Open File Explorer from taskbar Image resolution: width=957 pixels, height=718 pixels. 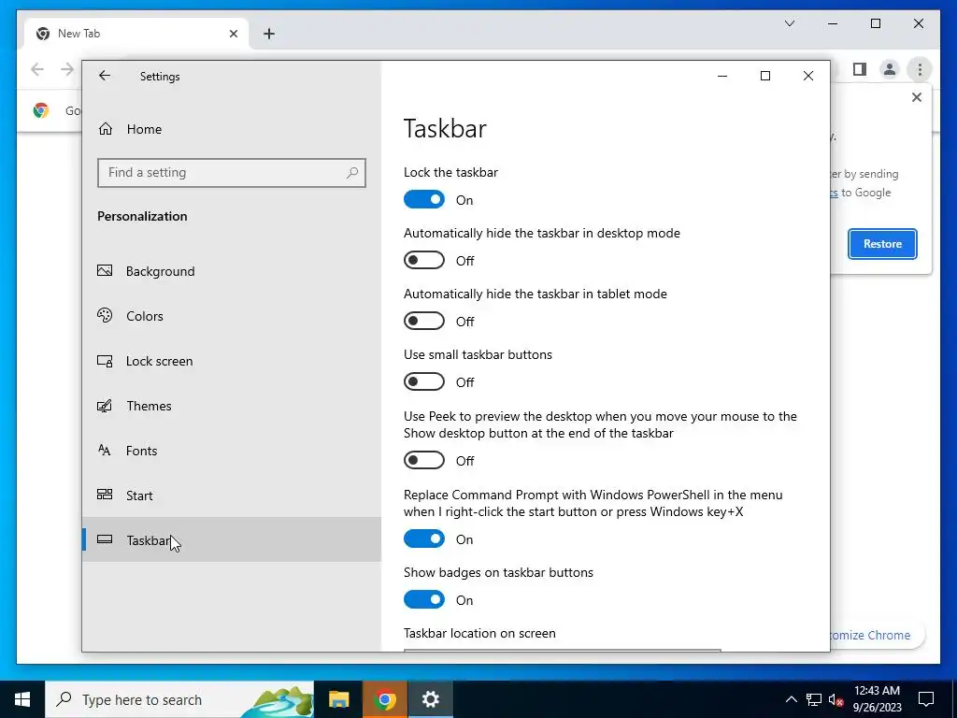(x=338, y=699)
